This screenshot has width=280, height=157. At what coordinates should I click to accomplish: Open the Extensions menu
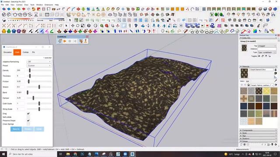[49, 5]
